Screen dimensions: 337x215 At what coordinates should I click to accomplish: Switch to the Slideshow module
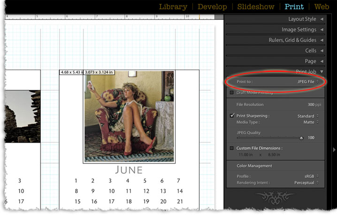point(255,7)
